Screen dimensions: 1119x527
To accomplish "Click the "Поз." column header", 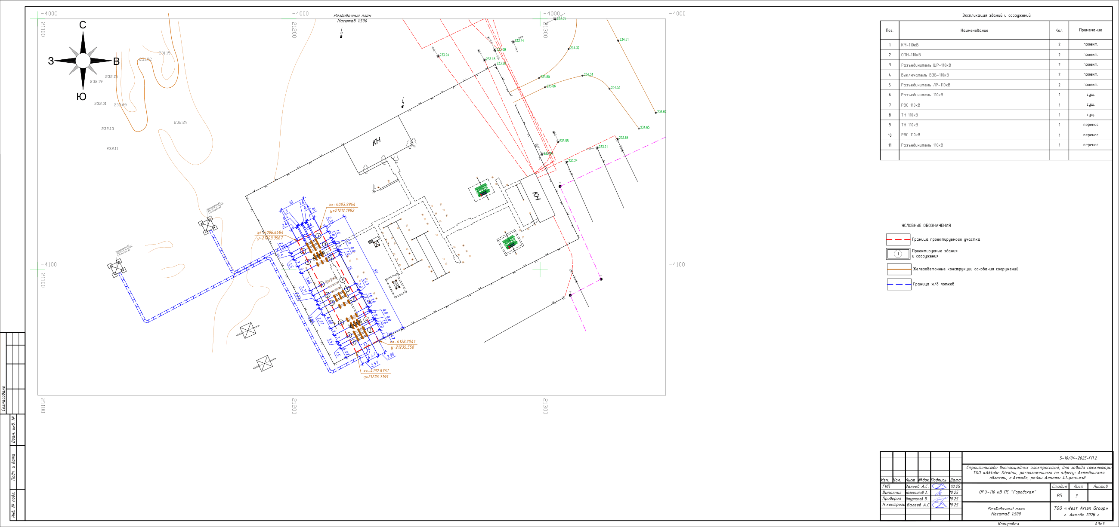I will click(x=889, y=31).
